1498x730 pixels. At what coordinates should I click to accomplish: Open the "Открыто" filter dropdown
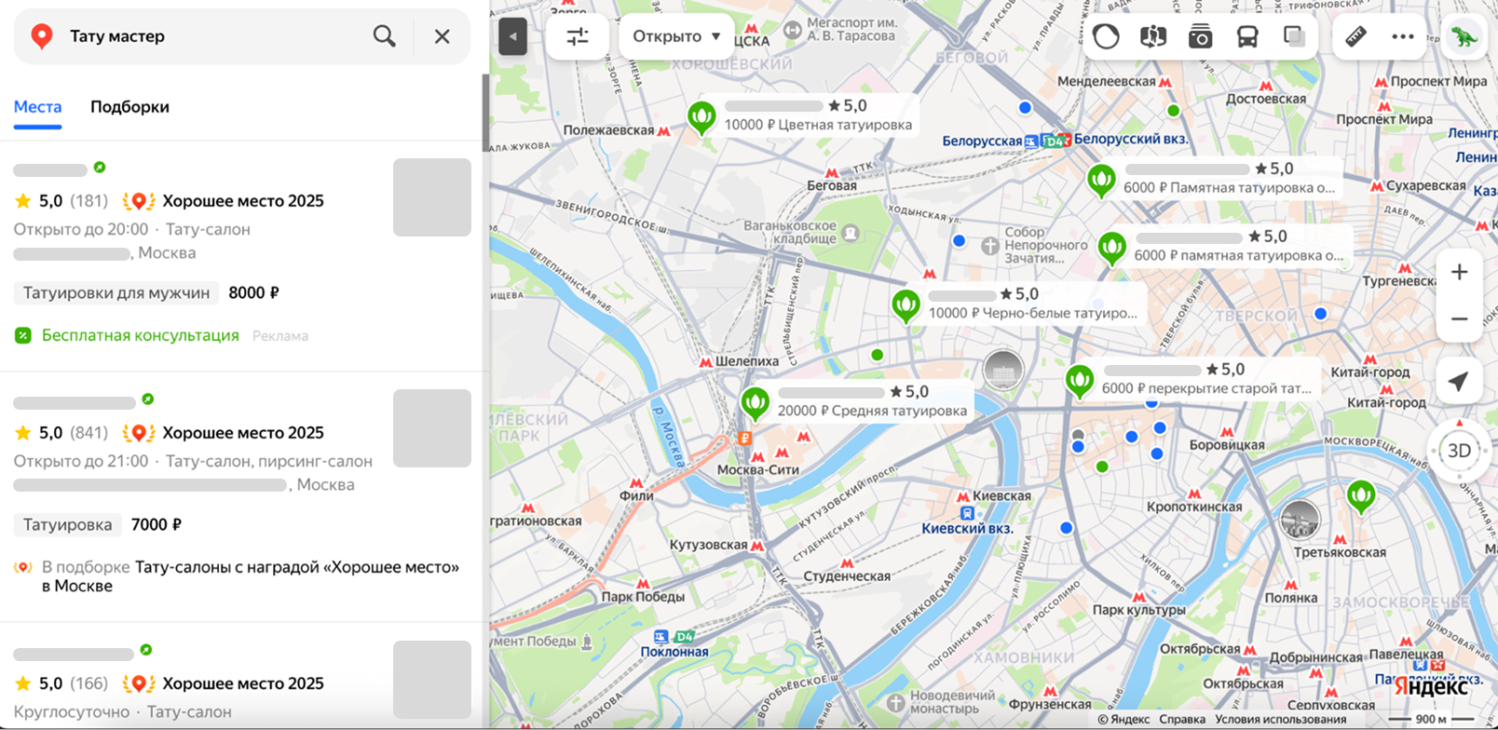[x=677, y=36]
